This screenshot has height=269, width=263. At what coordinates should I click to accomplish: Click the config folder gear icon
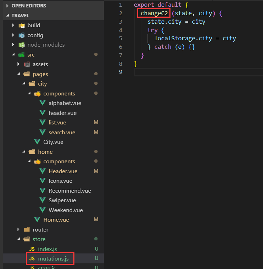22,35
